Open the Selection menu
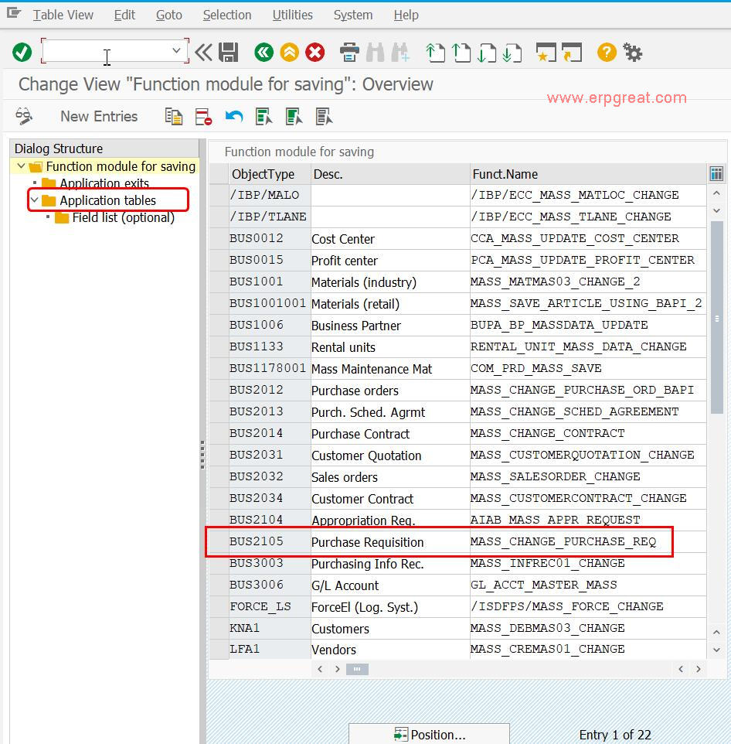Viewport: 731px width, 744px height. [227, 15]
